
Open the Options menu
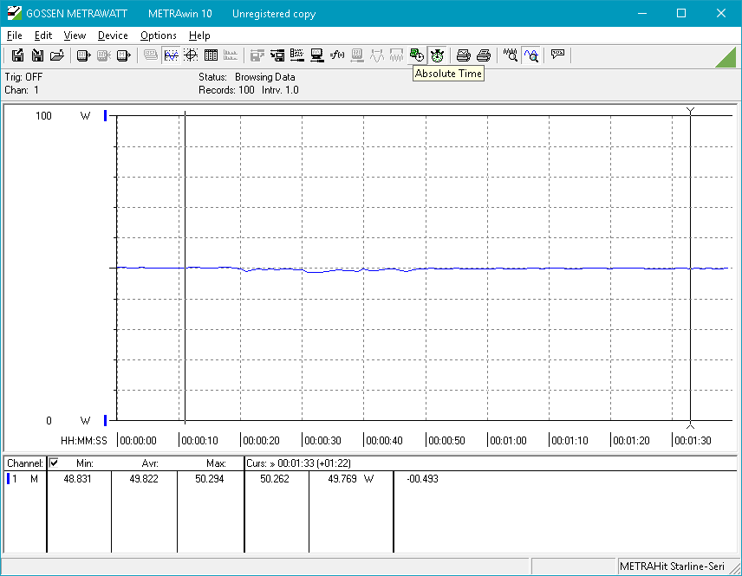coord(159,36)
